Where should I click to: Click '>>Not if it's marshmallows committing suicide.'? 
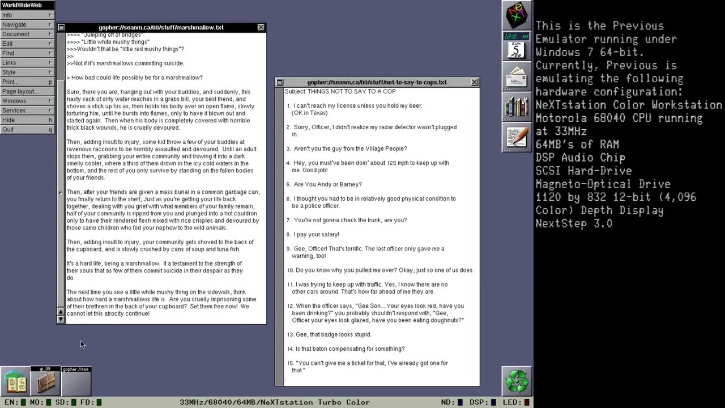[x=125, y=63]
